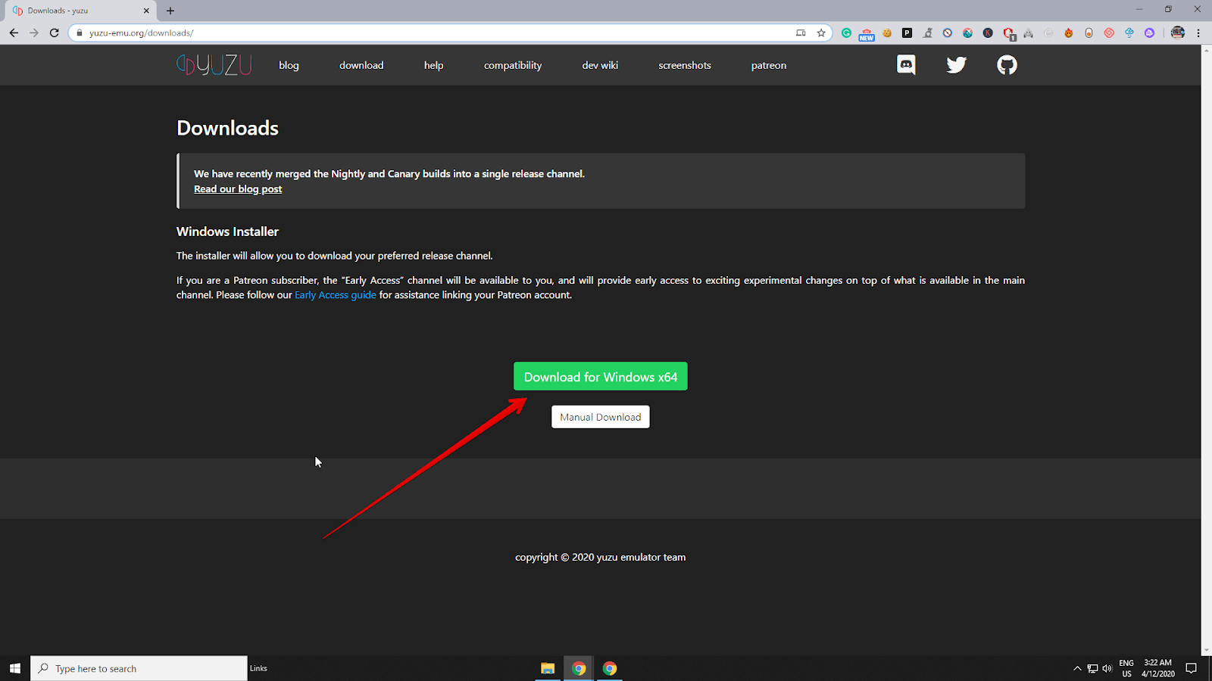
Task: Open the red shield extension with badge
Action: click(1008, 33)
